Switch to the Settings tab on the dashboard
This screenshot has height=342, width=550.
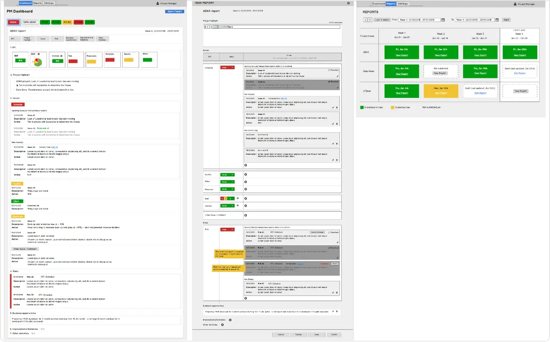tap(49, 3)
